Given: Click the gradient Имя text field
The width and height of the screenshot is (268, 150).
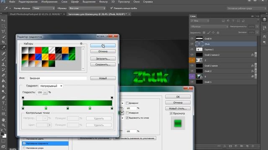Looking at the screenshot, I should tap(58, 78).
